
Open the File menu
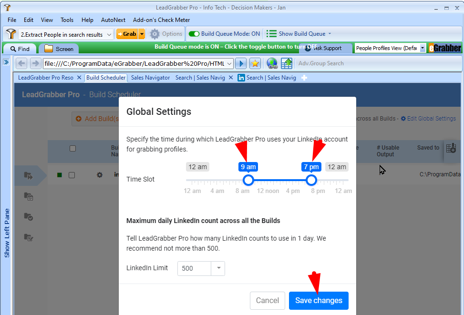(12, 20)
